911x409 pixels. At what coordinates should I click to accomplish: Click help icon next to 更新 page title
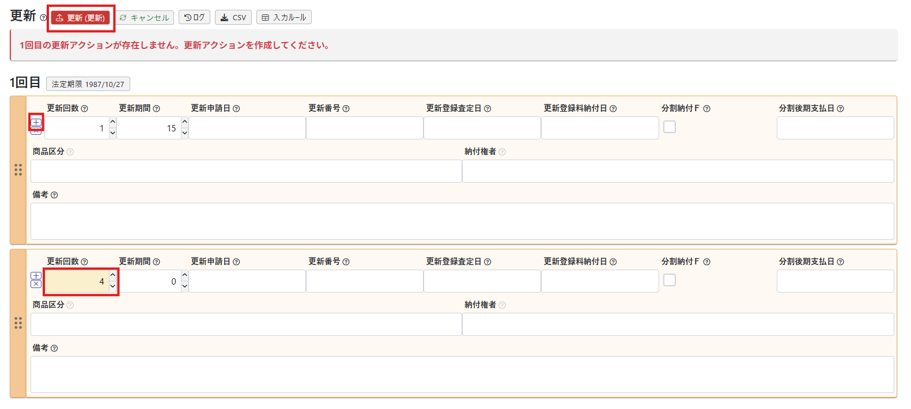point(43,18)
